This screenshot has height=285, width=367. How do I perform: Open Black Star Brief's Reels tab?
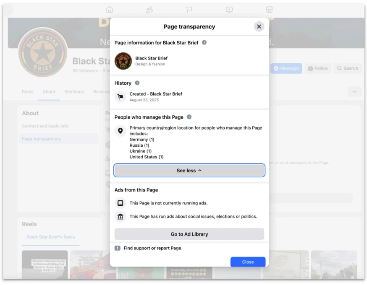pos(50,237)
